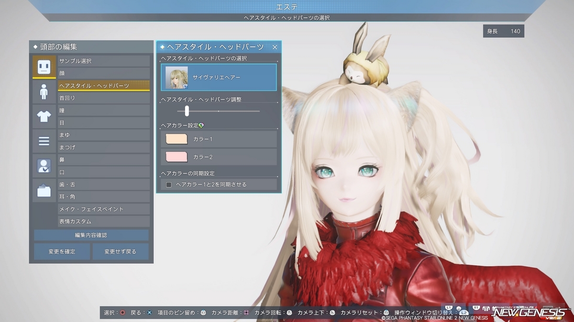
Task: Close the ヘアスタイル・ヘッドパーツ panel
Action: coord(275,47)
